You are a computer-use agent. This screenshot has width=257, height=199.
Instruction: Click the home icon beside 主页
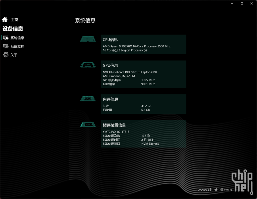click(x=5, y=20)
